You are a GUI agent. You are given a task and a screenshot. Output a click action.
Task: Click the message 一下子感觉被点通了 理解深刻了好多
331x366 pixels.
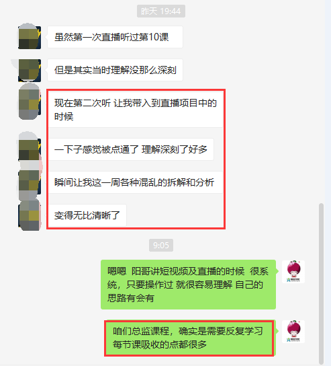point(131,149)
